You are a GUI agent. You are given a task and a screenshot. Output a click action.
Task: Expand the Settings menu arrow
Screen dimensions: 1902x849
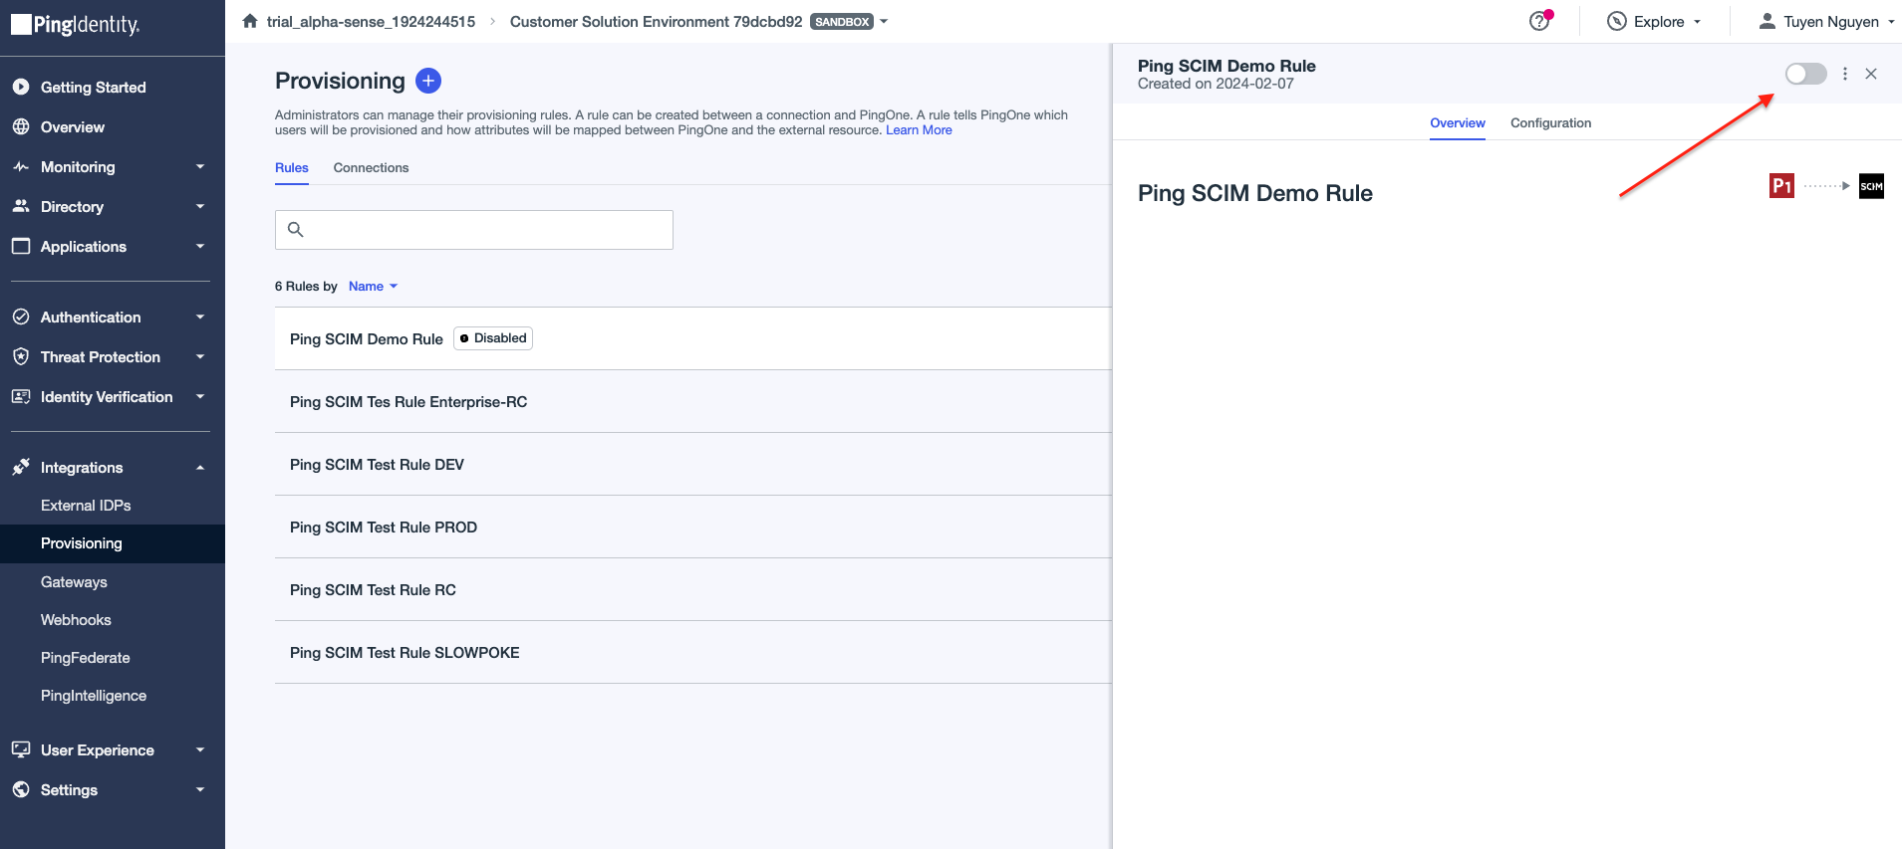point(200,790)
